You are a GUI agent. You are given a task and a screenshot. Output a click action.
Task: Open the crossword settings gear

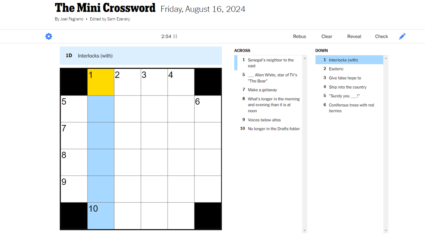[48, 36]
